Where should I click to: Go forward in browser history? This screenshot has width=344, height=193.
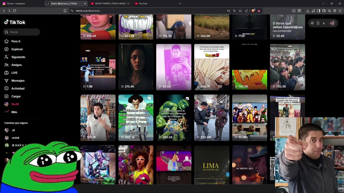click(x=9, y=11)
